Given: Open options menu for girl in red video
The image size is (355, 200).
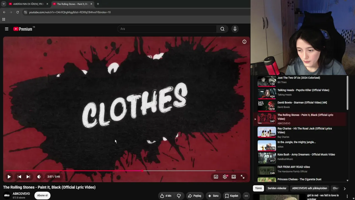Looking at the screenshot, I should coord(347,196).
